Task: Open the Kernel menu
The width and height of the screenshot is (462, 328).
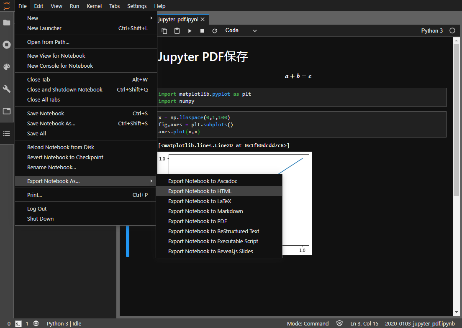Action: click(94, 6)
